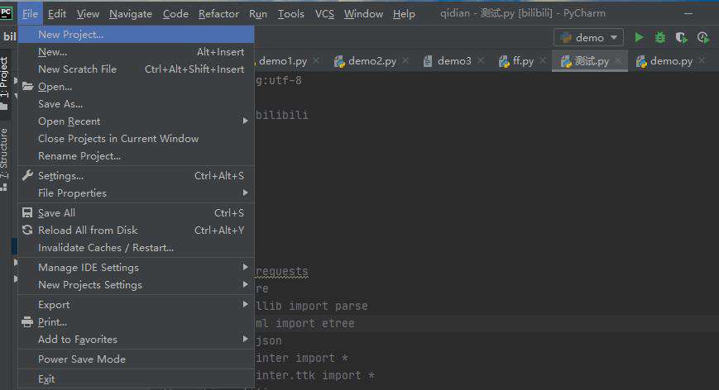719x390 pixels.
Task: Open the Code menu
Action: click(x=175, y=14)
